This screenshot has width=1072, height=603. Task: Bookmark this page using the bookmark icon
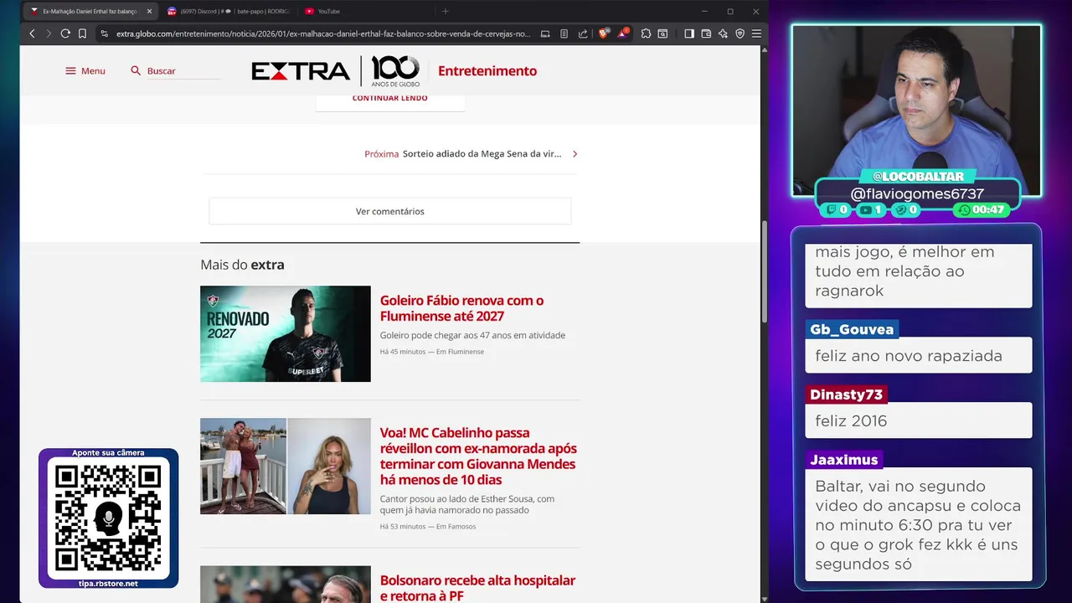[x=82, y=33]
